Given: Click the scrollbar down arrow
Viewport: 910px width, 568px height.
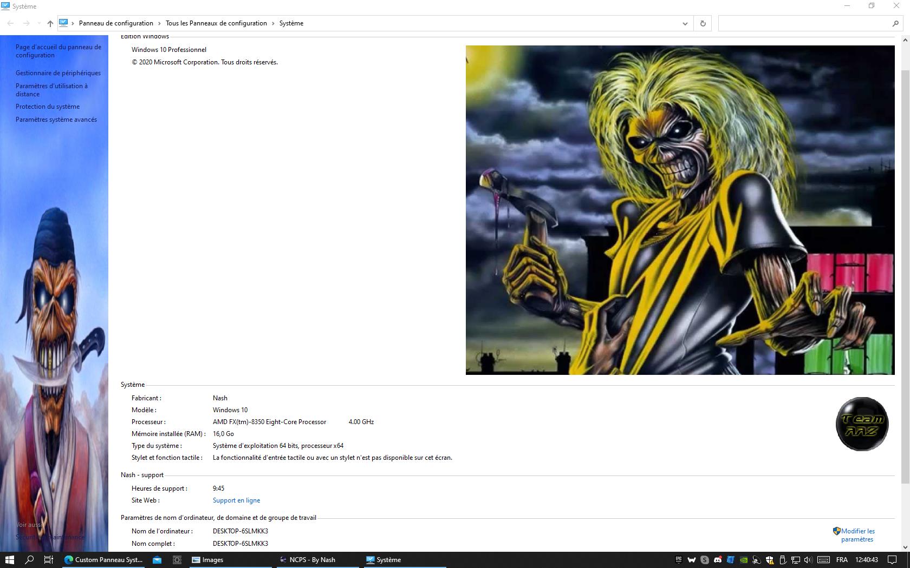Looking at the screenshot, I should pyautogui.click(x=905, y=547).
